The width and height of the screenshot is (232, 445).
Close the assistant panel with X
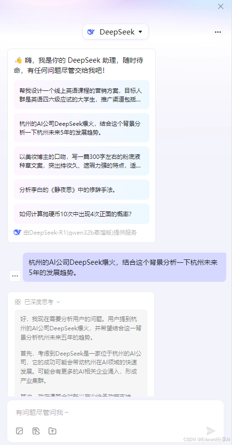point(221,6)
